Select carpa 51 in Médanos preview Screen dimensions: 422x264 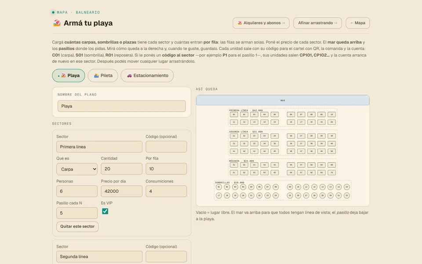234,165
